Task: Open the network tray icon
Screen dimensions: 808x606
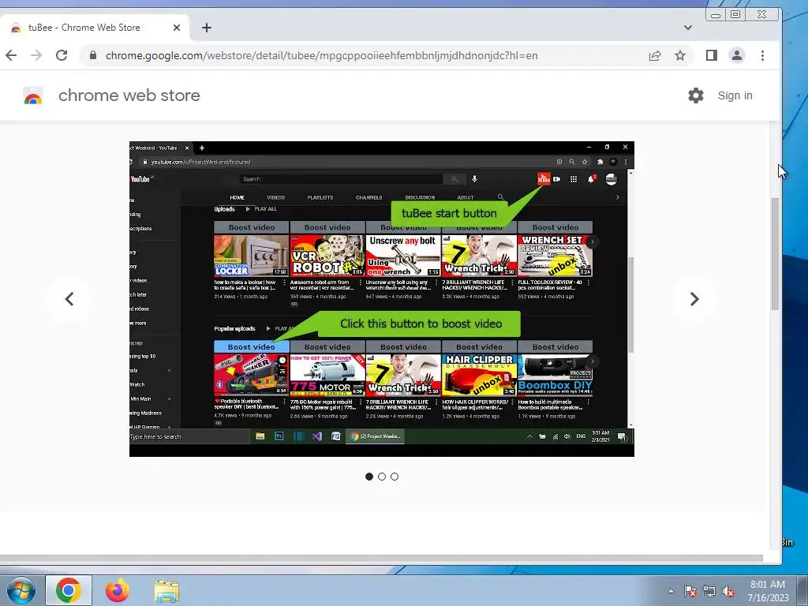Action: [709, 591]
